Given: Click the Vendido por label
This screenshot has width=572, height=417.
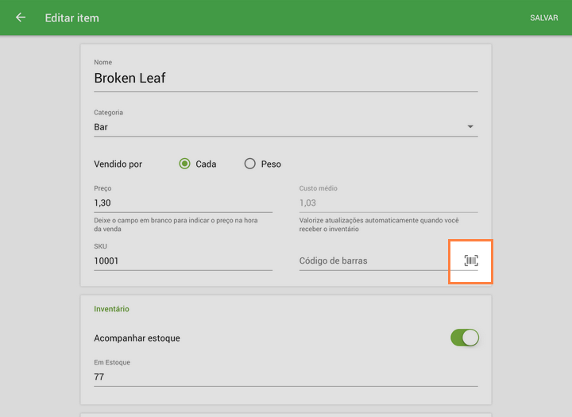Looking at the screenshot, I should 118,164.
